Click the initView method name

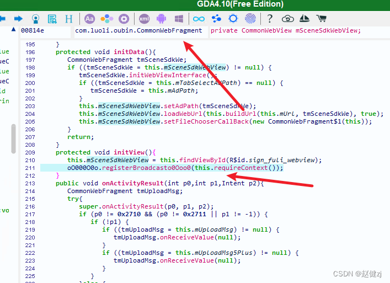pyautogui.click(x=129, y=152)
